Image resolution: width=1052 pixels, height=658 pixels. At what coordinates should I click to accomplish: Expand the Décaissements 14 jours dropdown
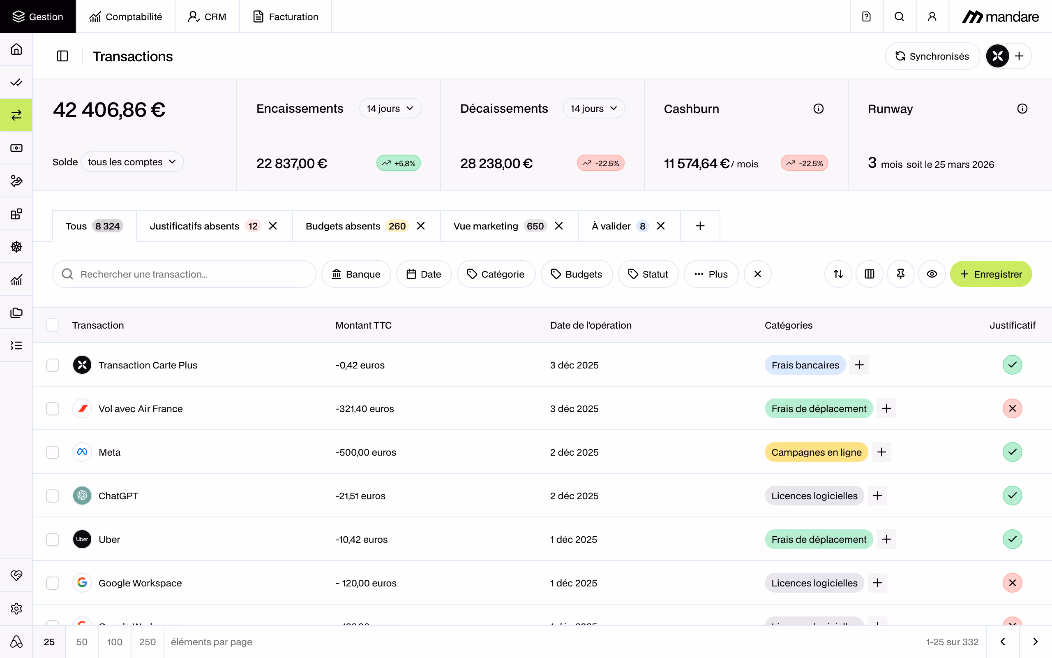pos(593,108)
